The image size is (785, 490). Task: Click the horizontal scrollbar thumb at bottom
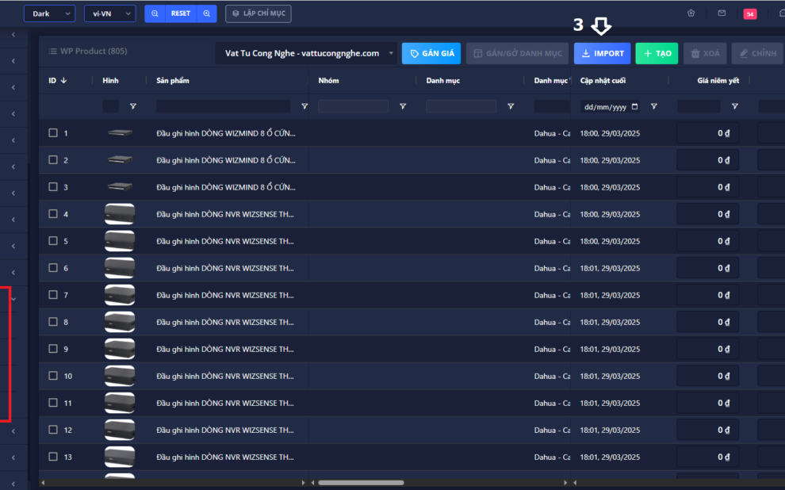[361, 482]
